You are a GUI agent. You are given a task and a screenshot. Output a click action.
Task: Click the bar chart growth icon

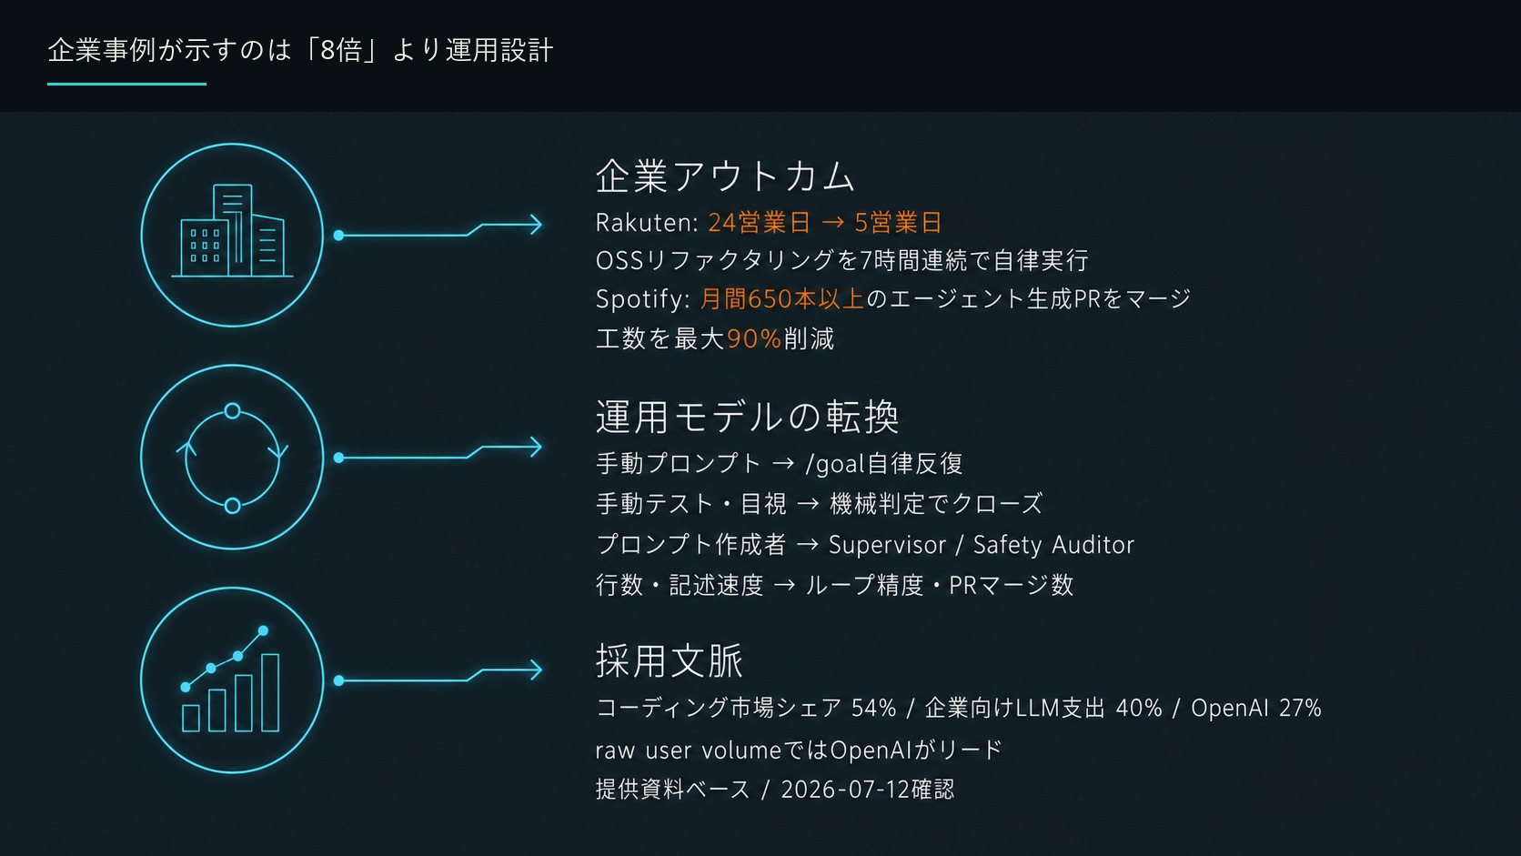(x=232, y=680)
